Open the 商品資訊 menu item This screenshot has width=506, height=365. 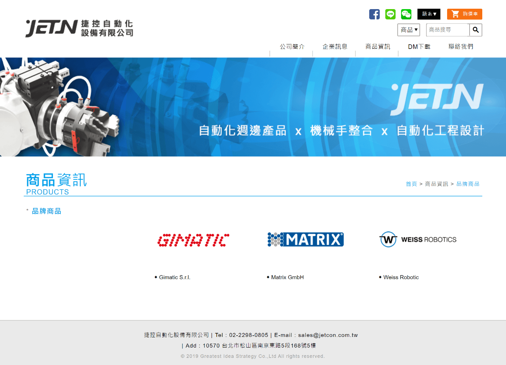pos(378,47)
